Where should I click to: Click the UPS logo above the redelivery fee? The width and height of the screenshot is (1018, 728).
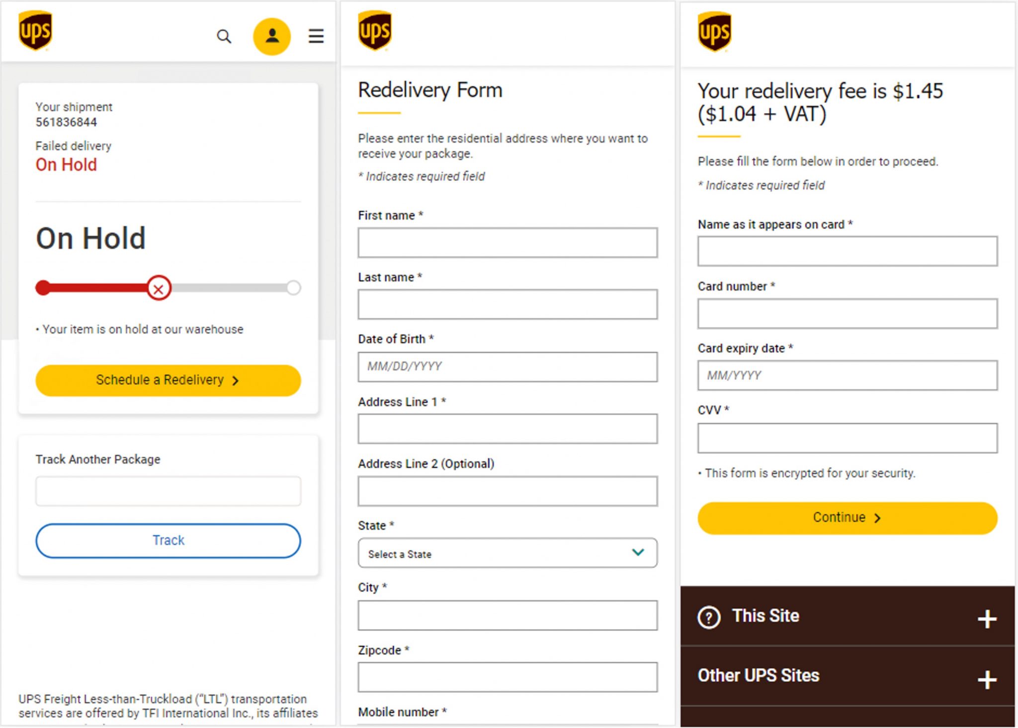pos(714,32)
